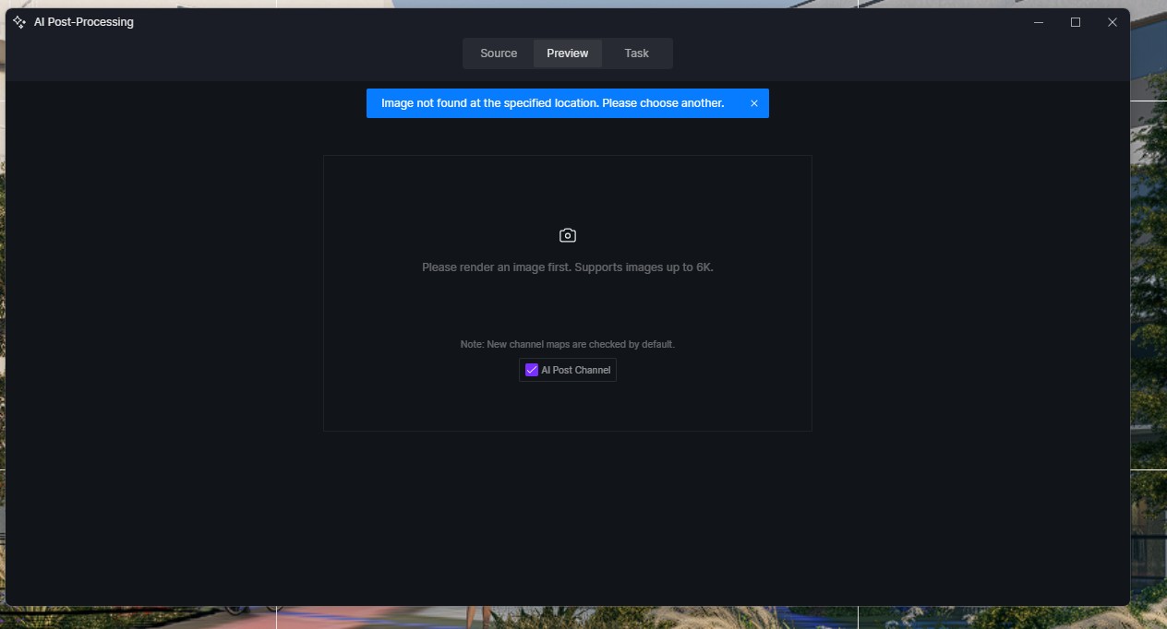Click the AI Post-Processing sparkle icon
1167x629 pixels.
coord(19,22)
